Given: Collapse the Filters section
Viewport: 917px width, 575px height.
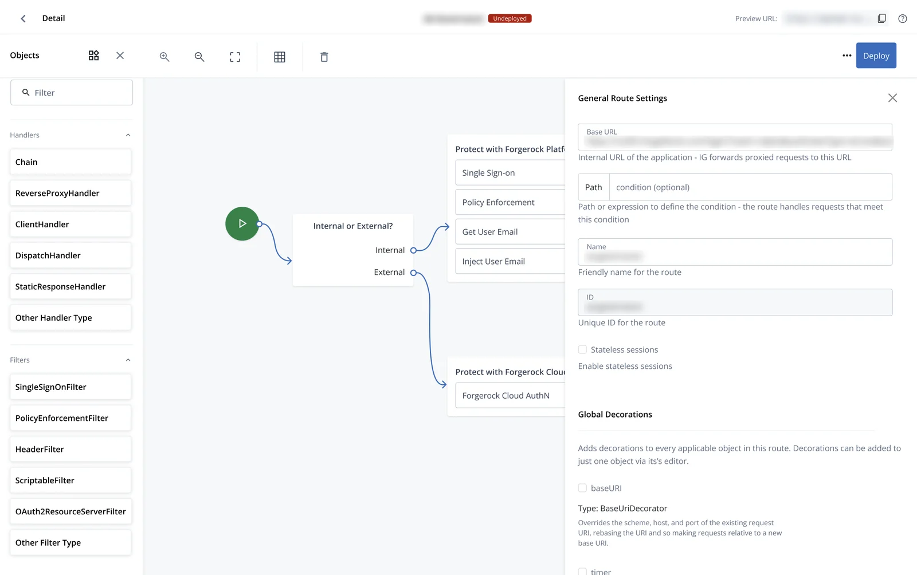Looking at the screenshot, I should point(128,360).
